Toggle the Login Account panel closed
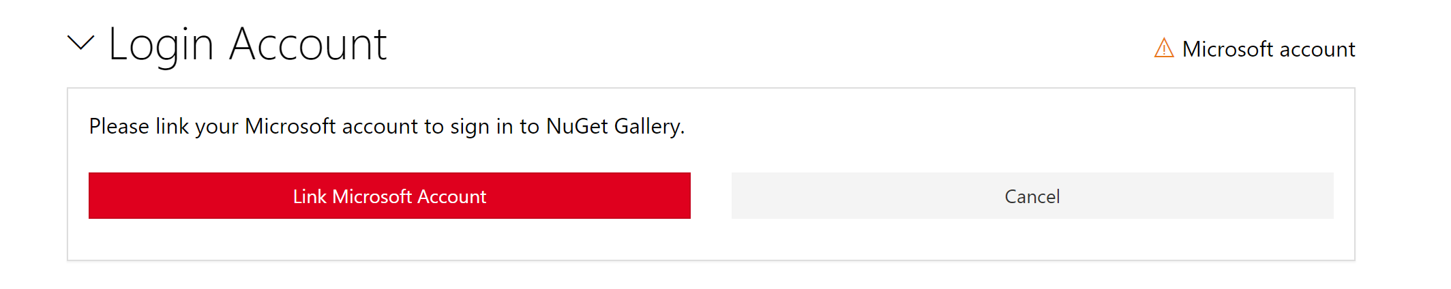 click(80, 44)
